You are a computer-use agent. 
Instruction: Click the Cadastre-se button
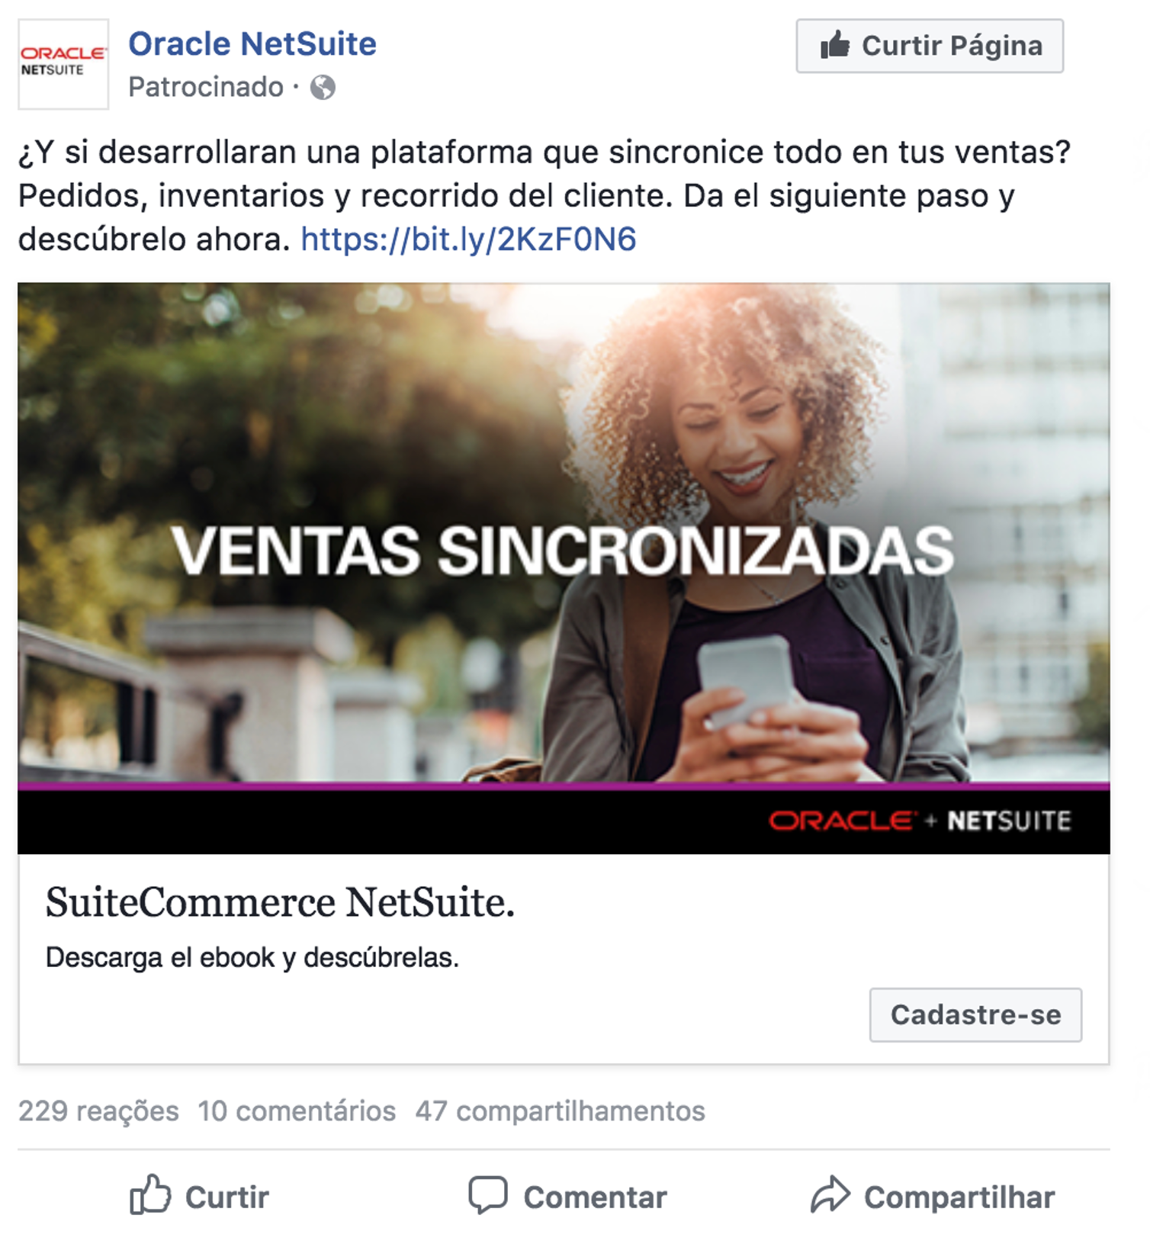click(x=975, y=1015)
